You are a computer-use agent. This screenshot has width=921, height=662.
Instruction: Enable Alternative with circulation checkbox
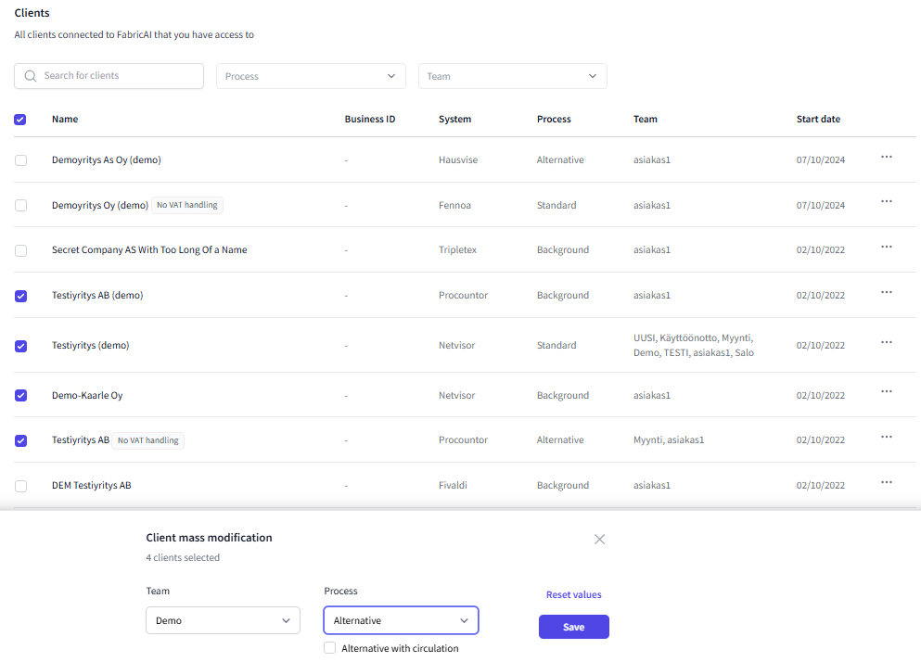pos(329,648)
